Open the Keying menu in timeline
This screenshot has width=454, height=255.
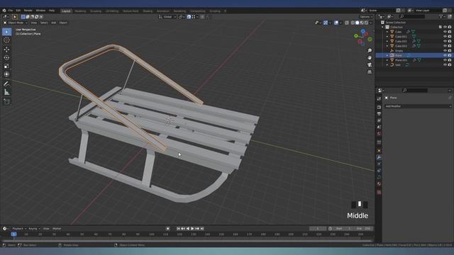34,229
